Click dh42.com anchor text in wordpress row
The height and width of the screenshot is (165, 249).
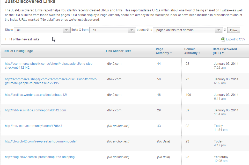[x=114, y=95]
